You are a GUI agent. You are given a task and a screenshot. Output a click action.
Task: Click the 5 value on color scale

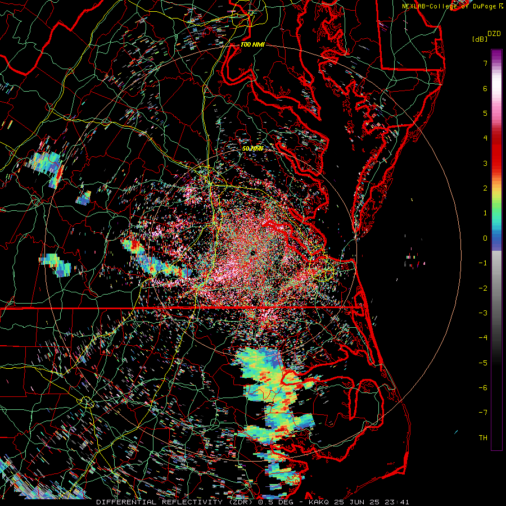[485, 113]
